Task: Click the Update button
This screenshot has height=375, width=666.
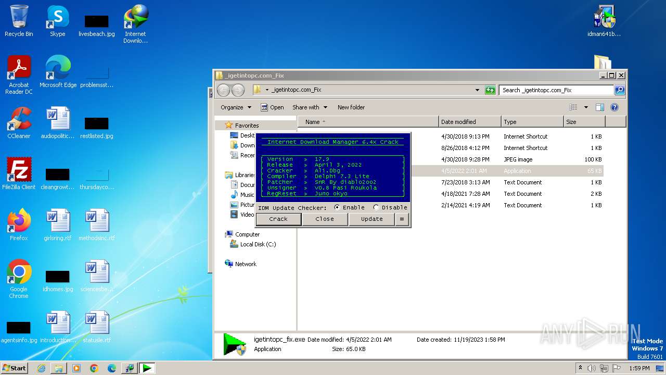Action: pos(372,219)
